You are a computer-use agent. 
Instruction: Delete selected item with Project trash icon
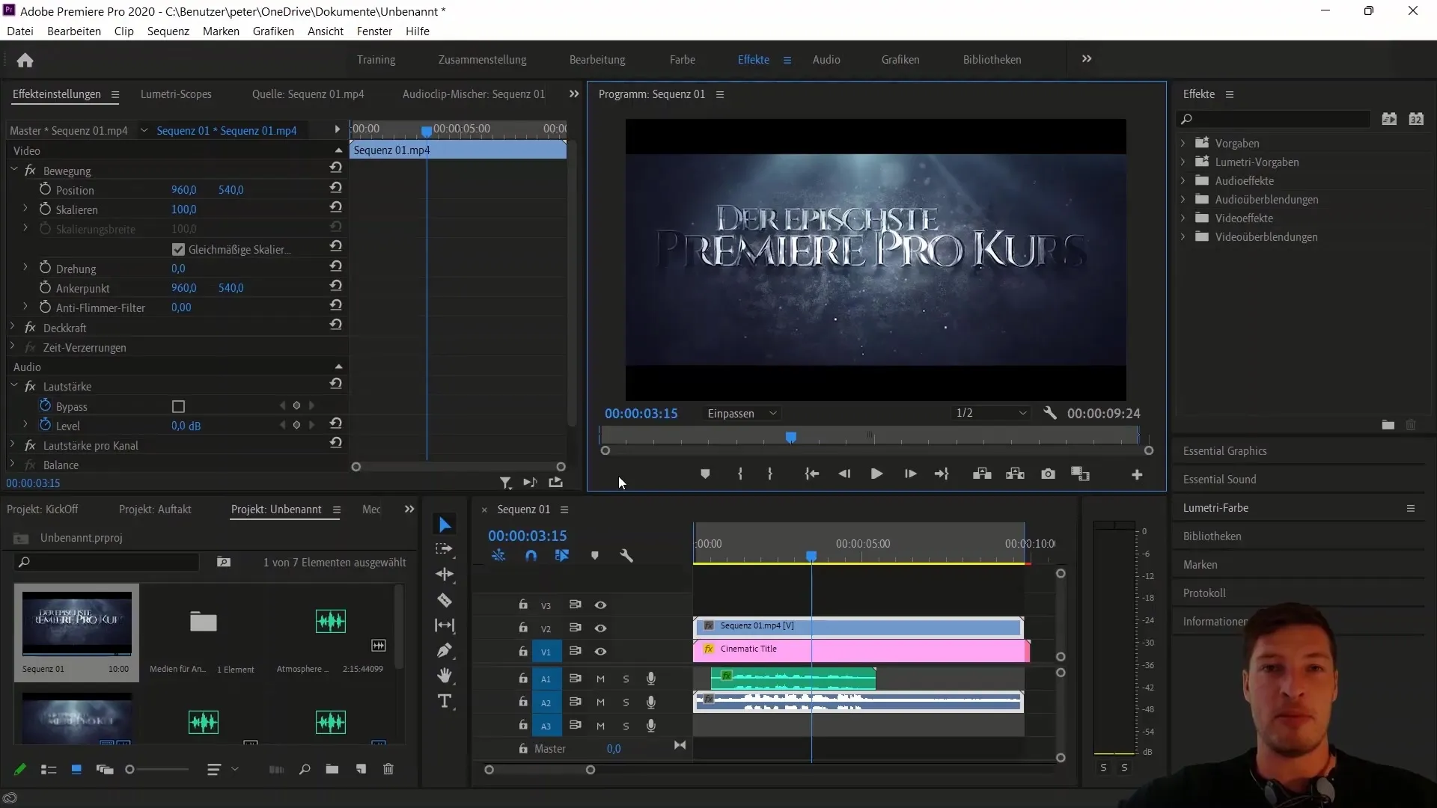click(x=388, y=769)
